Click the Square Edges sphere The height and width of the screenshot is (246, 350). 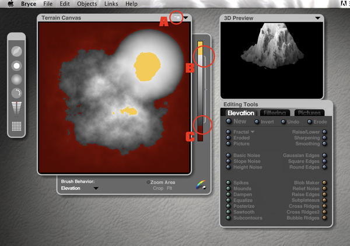tap(324, 161)
